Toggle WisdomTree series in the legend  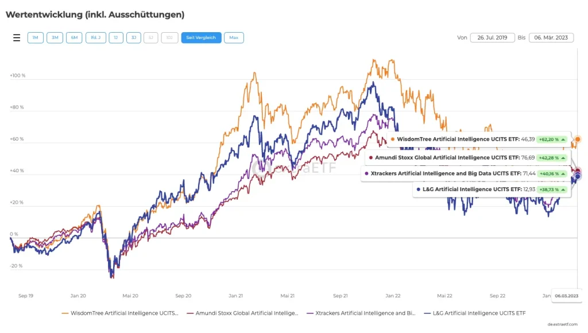(x=121, y=313)
